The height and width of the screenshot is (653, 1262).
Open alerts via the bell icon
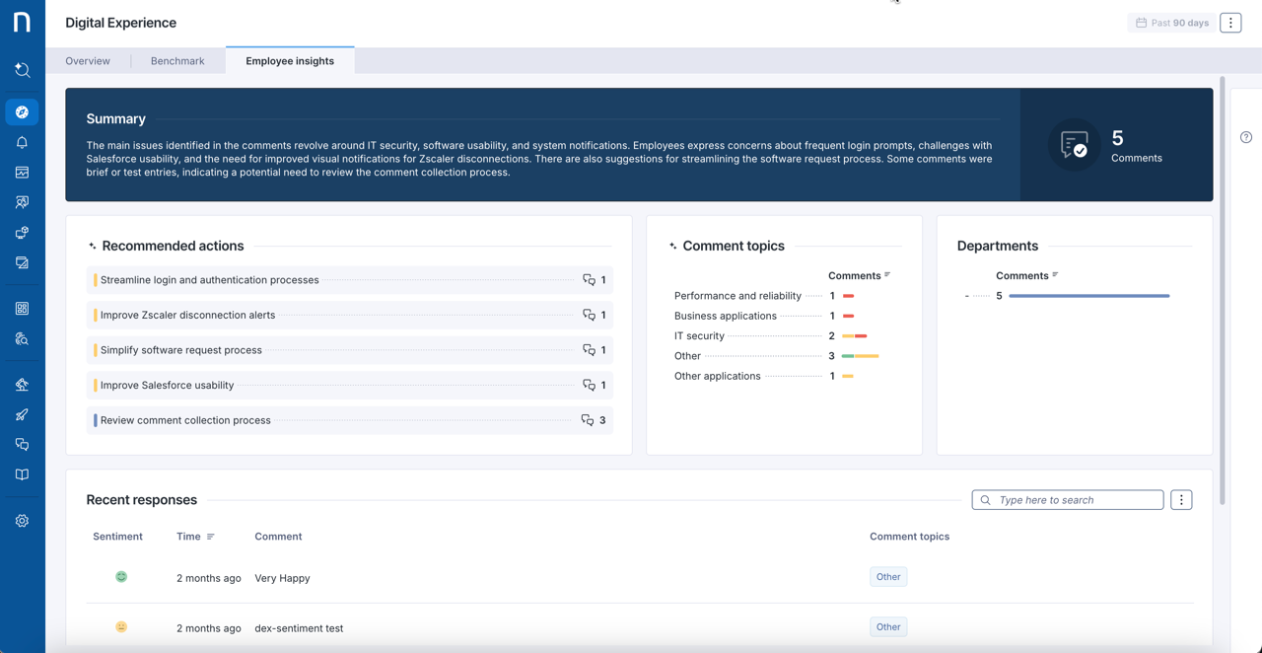22,142
